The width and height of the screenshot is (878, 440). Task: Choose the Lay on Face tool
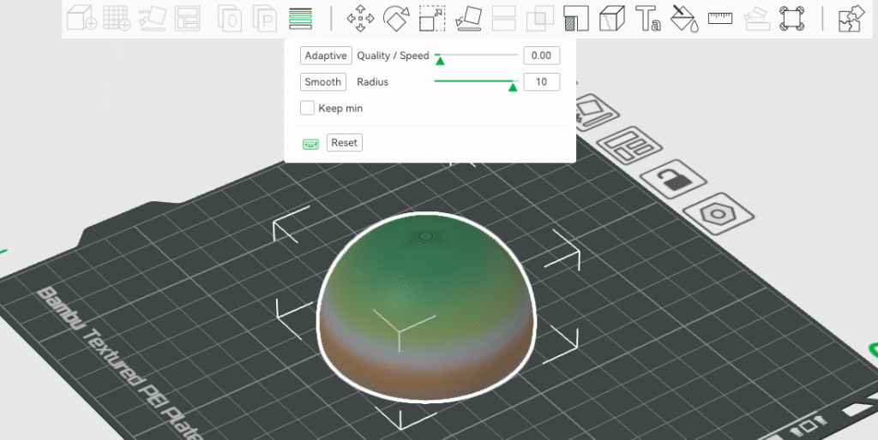click(468, 18)
